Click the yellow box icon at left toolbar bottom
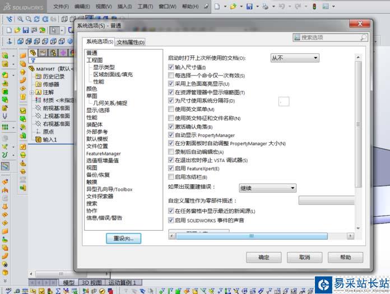This screenshot has width=390, height=294. tap(5, 273)
